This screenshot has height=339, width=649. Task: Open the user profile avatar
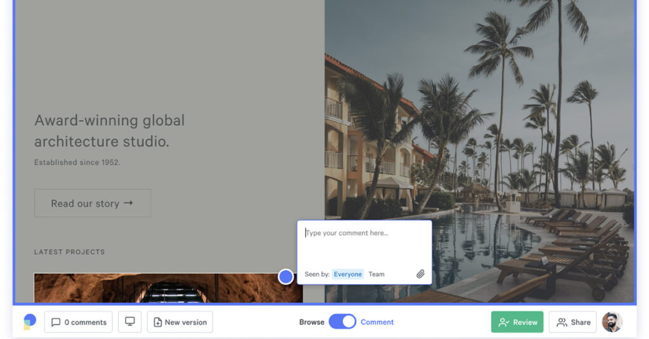pyautogui.click(x=612, y=322)
